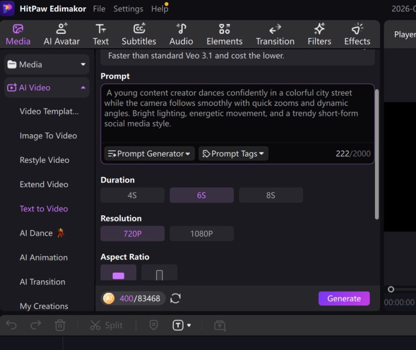Click the panel vertical scrollbar
The image size is (416, 350).
coord(376,154)
